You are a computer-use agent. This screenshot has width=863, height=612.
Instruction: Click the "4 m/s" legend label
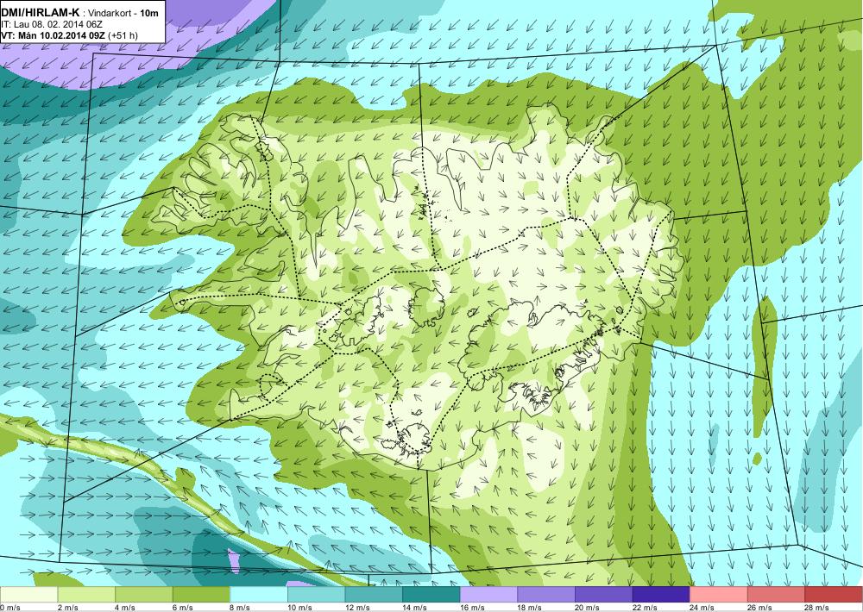tap(125, 608)
